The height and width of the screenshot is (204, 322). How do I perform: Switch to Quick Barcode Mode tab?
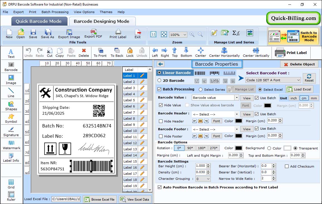pyautogui.click(x=39, y=21)
